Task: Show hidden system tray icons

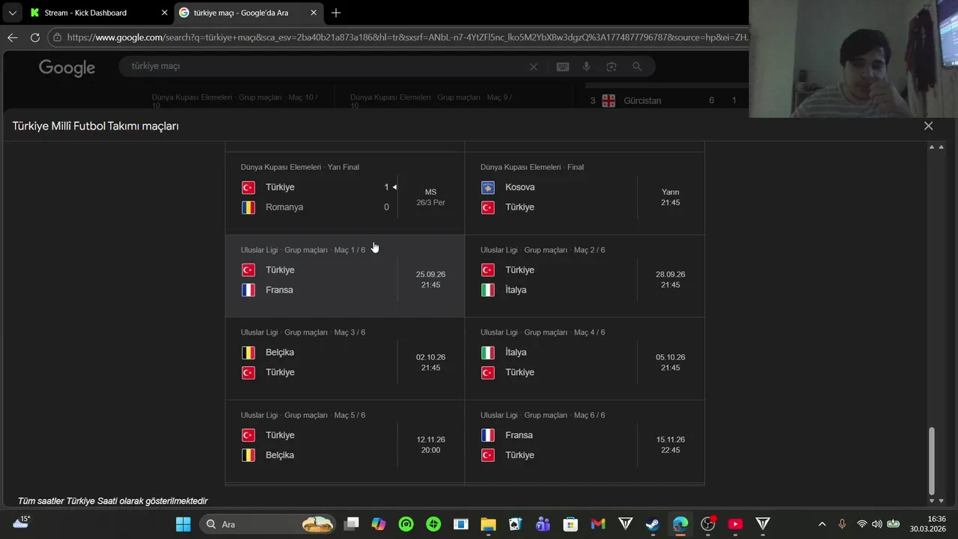Action: (x=822, y=524)
